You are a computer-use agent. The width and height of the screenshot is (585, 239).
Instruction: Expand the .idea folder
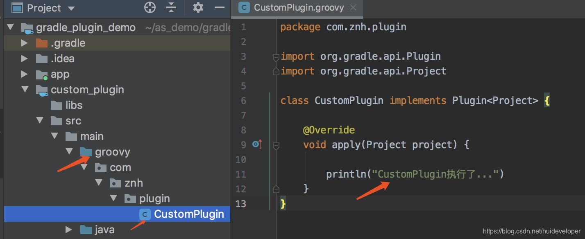click(24, 59)
